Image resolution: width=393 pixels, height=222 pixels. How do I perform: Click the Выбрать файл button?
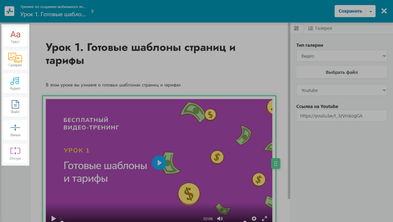(342, 72)
